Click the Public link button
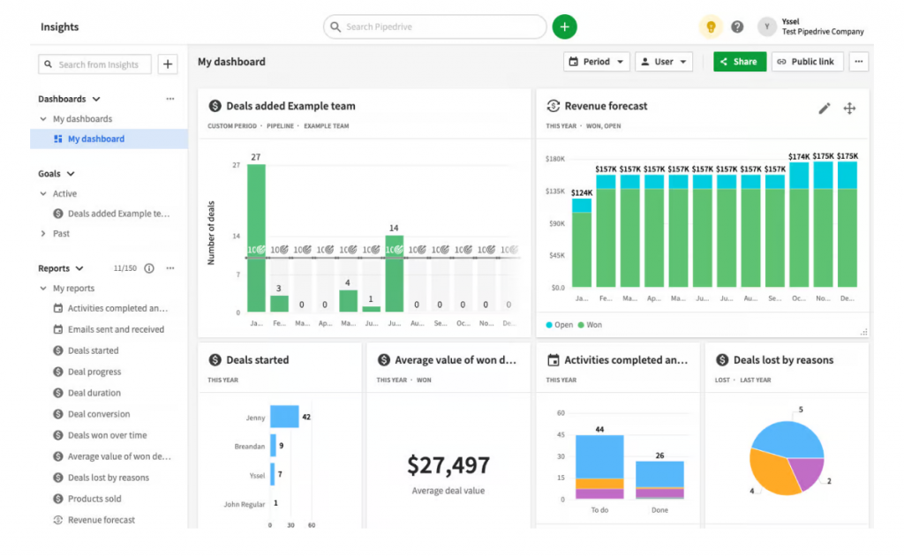This screenshot has height=557, width=904. click(807, 62)
